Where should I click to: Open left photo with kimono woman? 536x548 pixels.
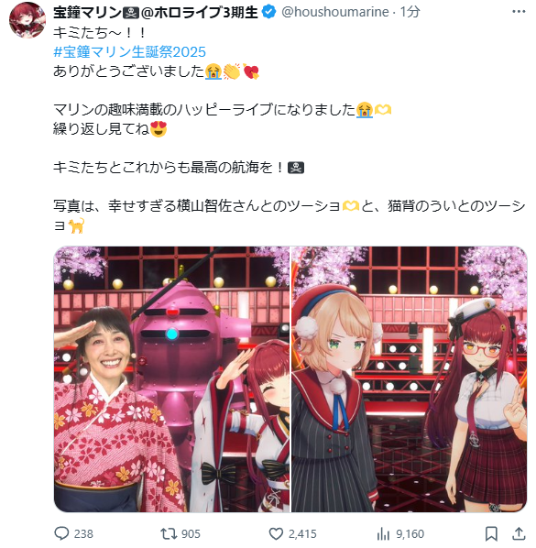171,379
